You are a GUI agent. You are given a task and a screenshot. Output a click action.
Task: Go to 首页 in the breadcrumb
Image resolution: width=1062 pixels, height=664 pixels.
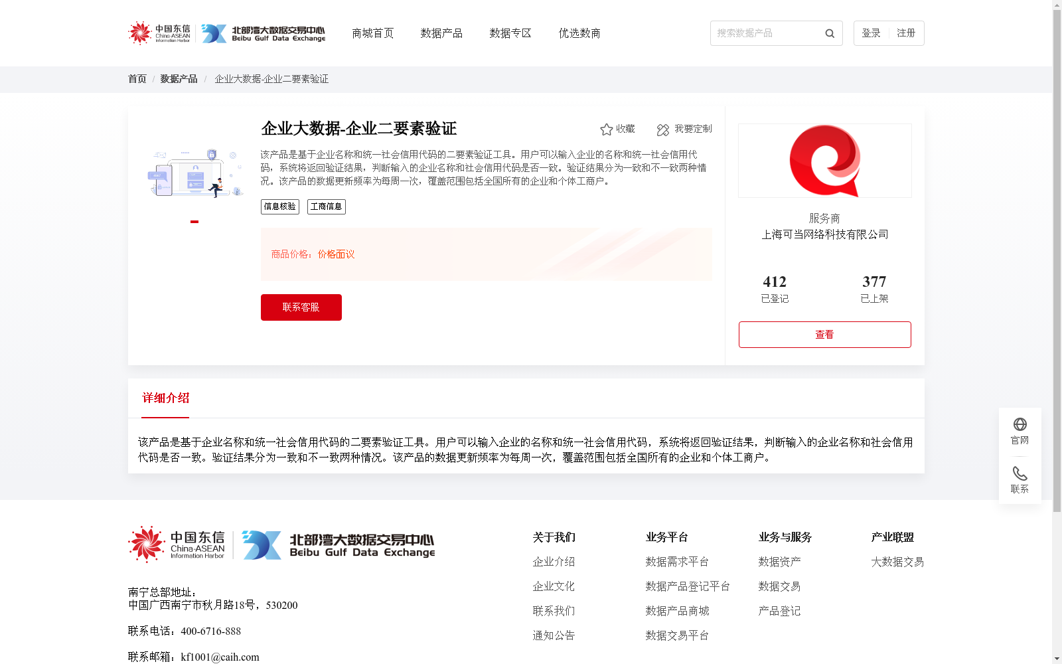pos(137,79)
